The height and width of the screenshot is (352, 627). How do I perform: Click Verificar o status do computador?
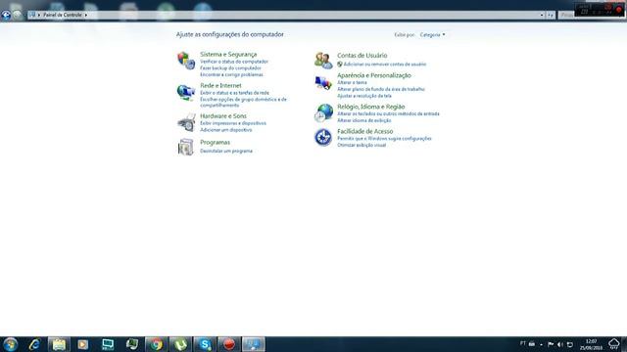tap(234, 62)
